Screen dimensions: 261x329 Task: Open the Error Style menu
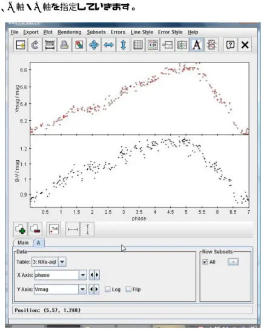(170, 32)
